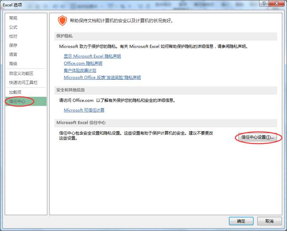Choose 自定义功能区 in the sidebar
The width and height of the screenshot is (287, 231).
coord(21,74)
